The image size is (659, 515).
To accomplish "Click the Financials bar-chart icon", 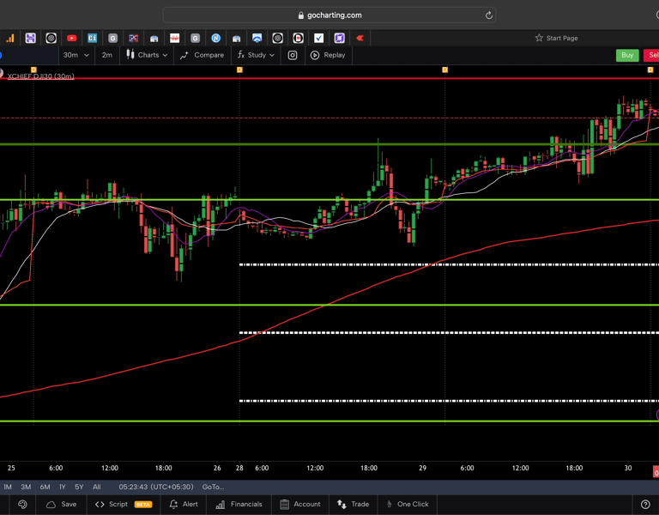I will 221,505.
